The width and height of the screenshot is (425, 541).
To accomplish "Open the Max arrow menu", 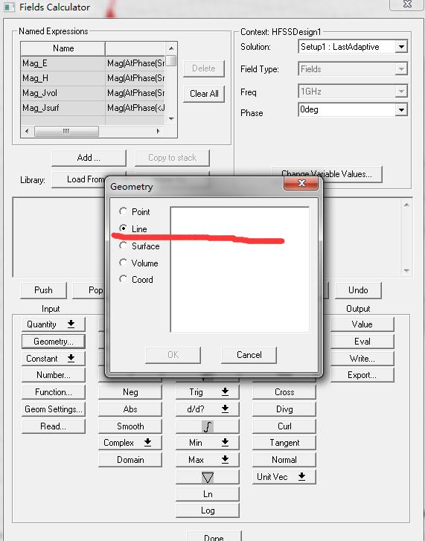I will 208,460.
